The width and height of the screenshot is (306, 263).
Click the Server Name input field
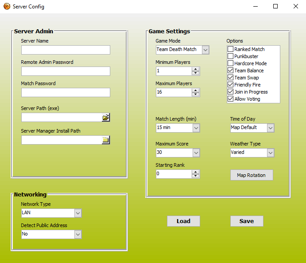66,50
